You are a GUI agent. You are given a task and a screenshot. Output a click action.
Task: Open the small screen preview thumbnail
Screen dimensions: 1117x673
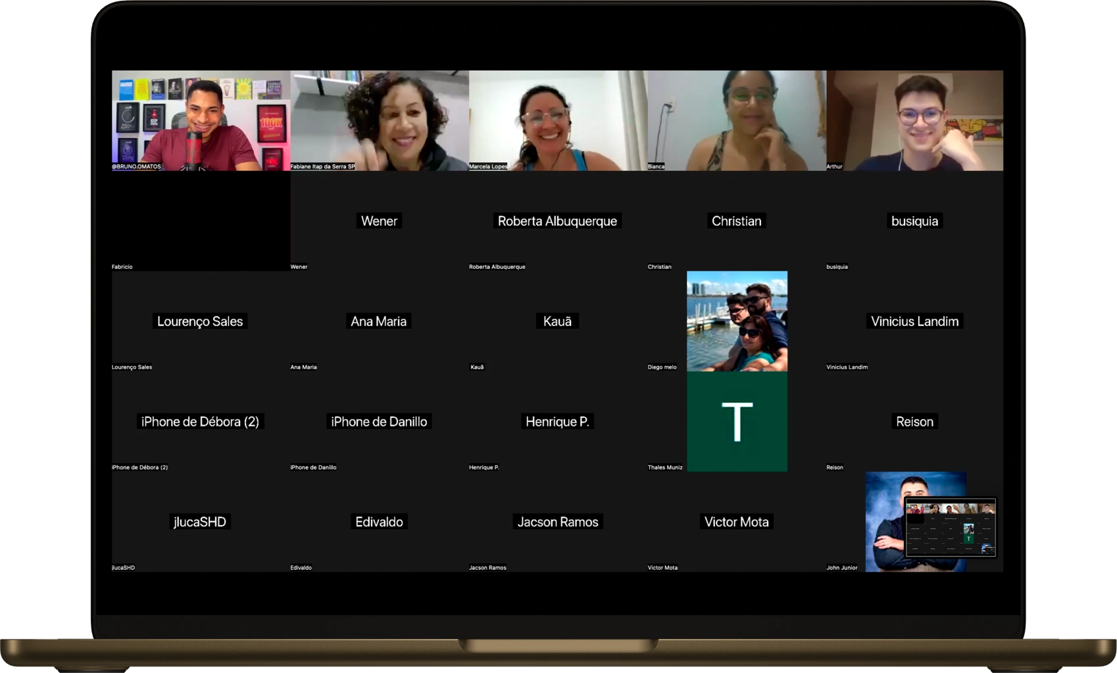tap(951, 527)
